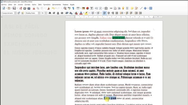Insert an image from file
The image size is (188, 105).
point(83,8)
